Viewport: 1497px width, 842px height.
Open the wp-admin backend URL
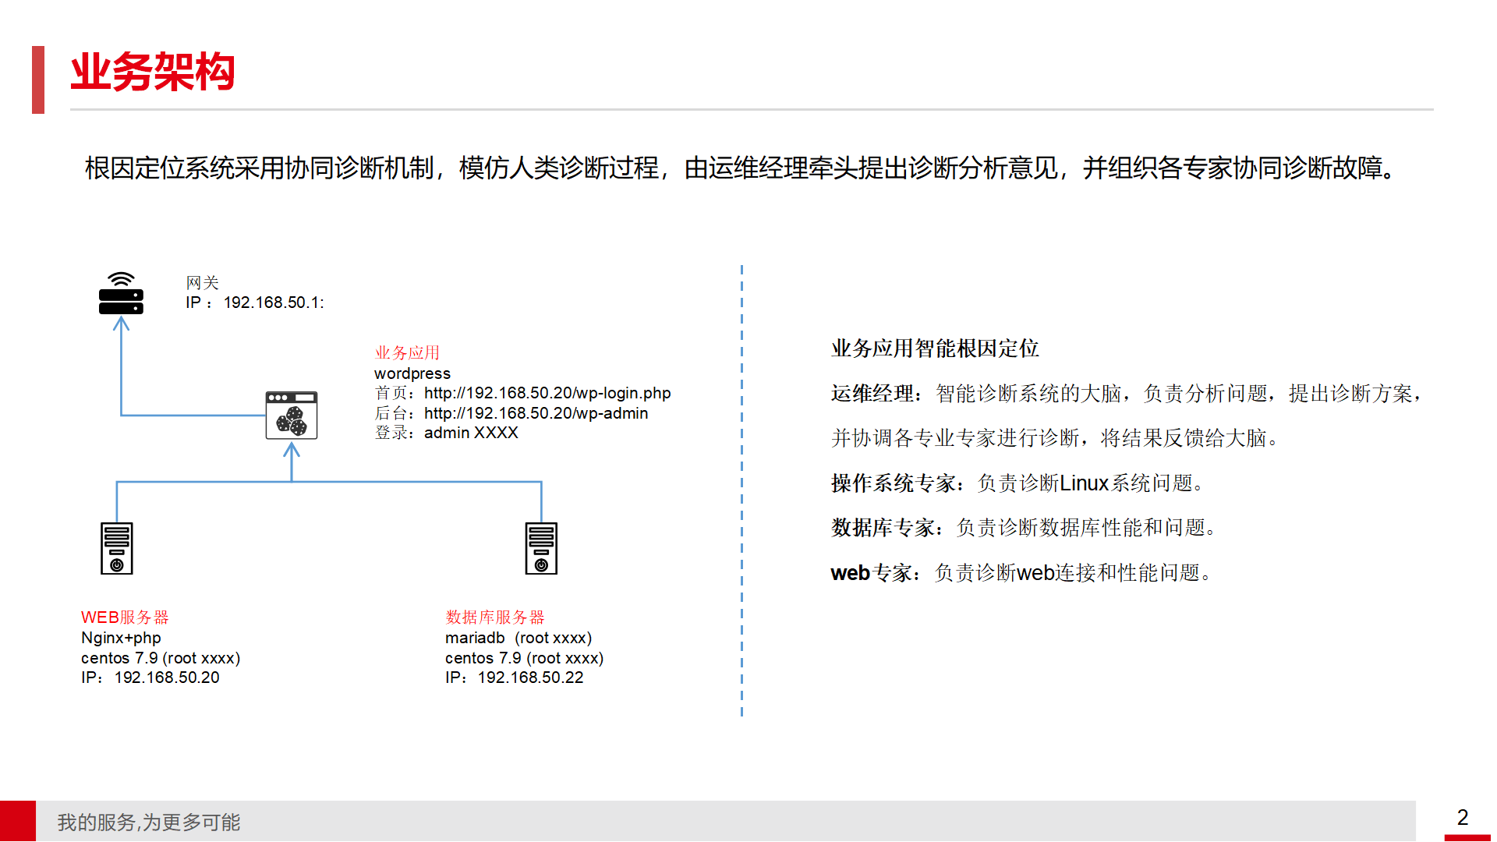pyautogui.click(x=536, y=413)
